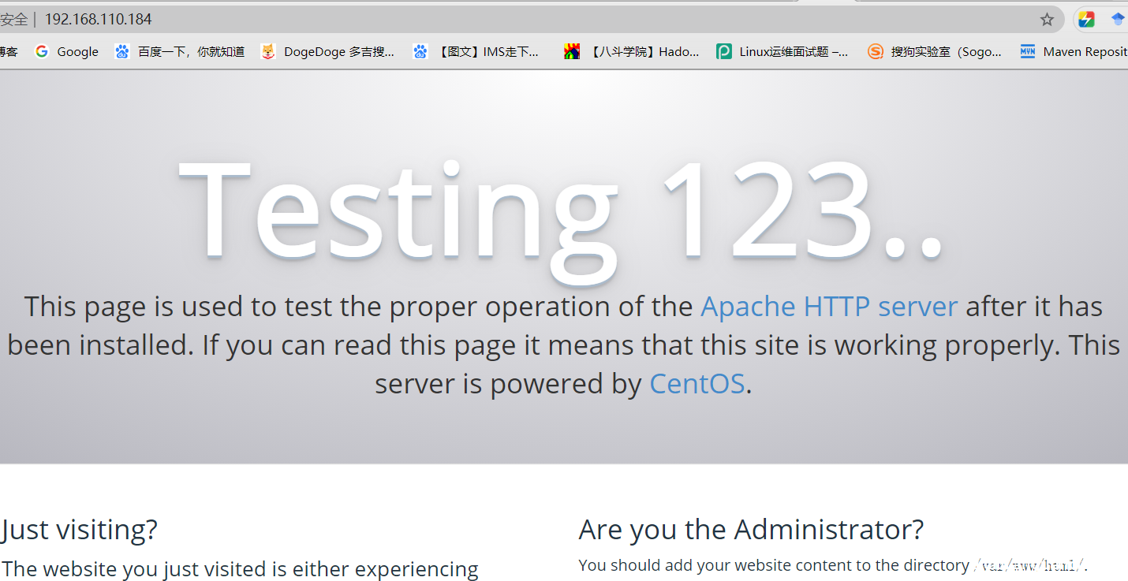Click the blue graduation cap extension icon

pos(1118,20)
